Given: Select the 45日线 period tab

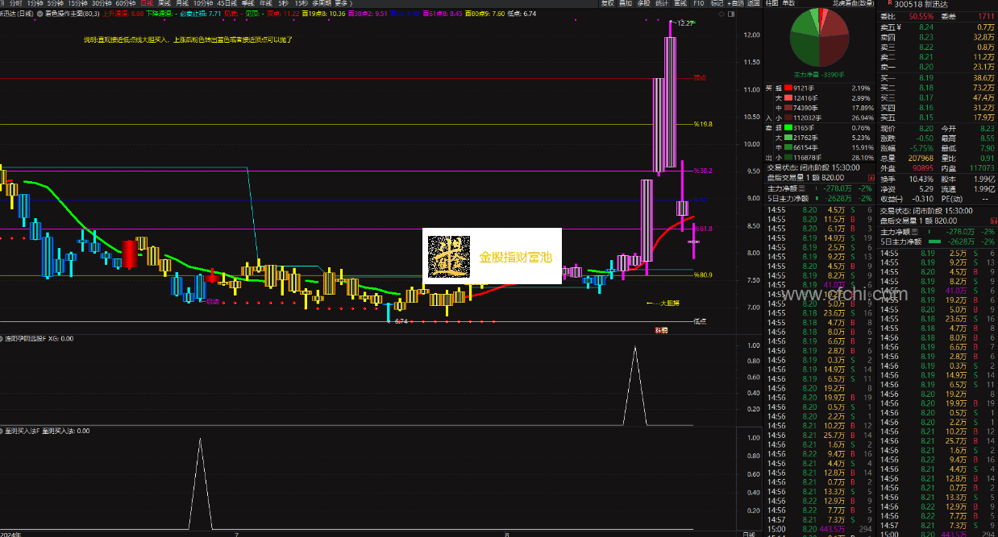Looking at the screenshot, I should 227,3.
